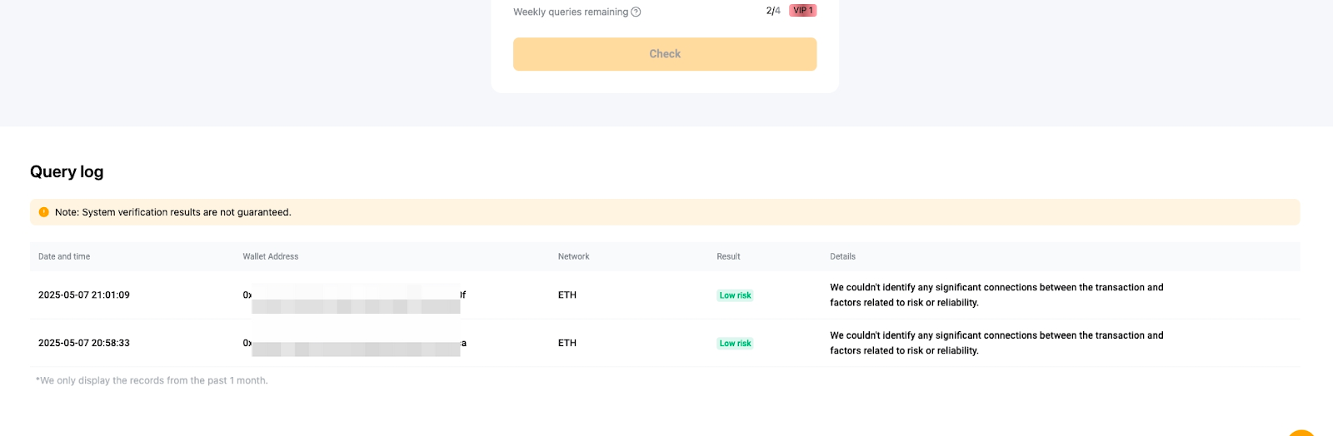Click the Date and time column header
The width and height of the screenshot is (1333, 436).
point(64,256)
